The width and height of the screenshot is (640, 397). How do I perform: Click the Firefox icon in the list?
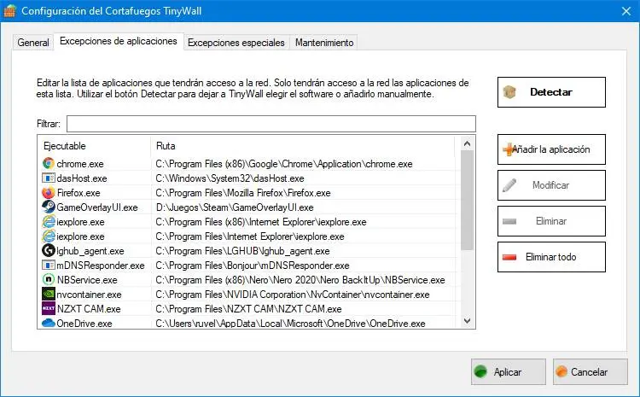tap(48, 193)
